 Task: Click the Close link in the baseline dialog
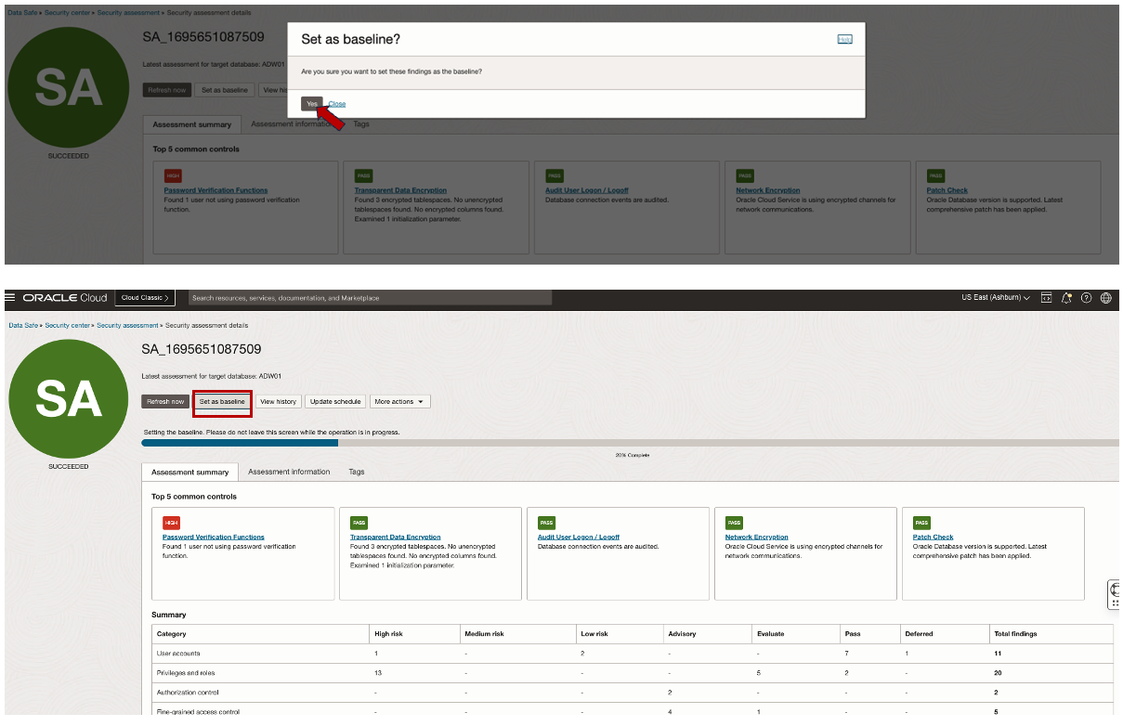coord(337,104)
